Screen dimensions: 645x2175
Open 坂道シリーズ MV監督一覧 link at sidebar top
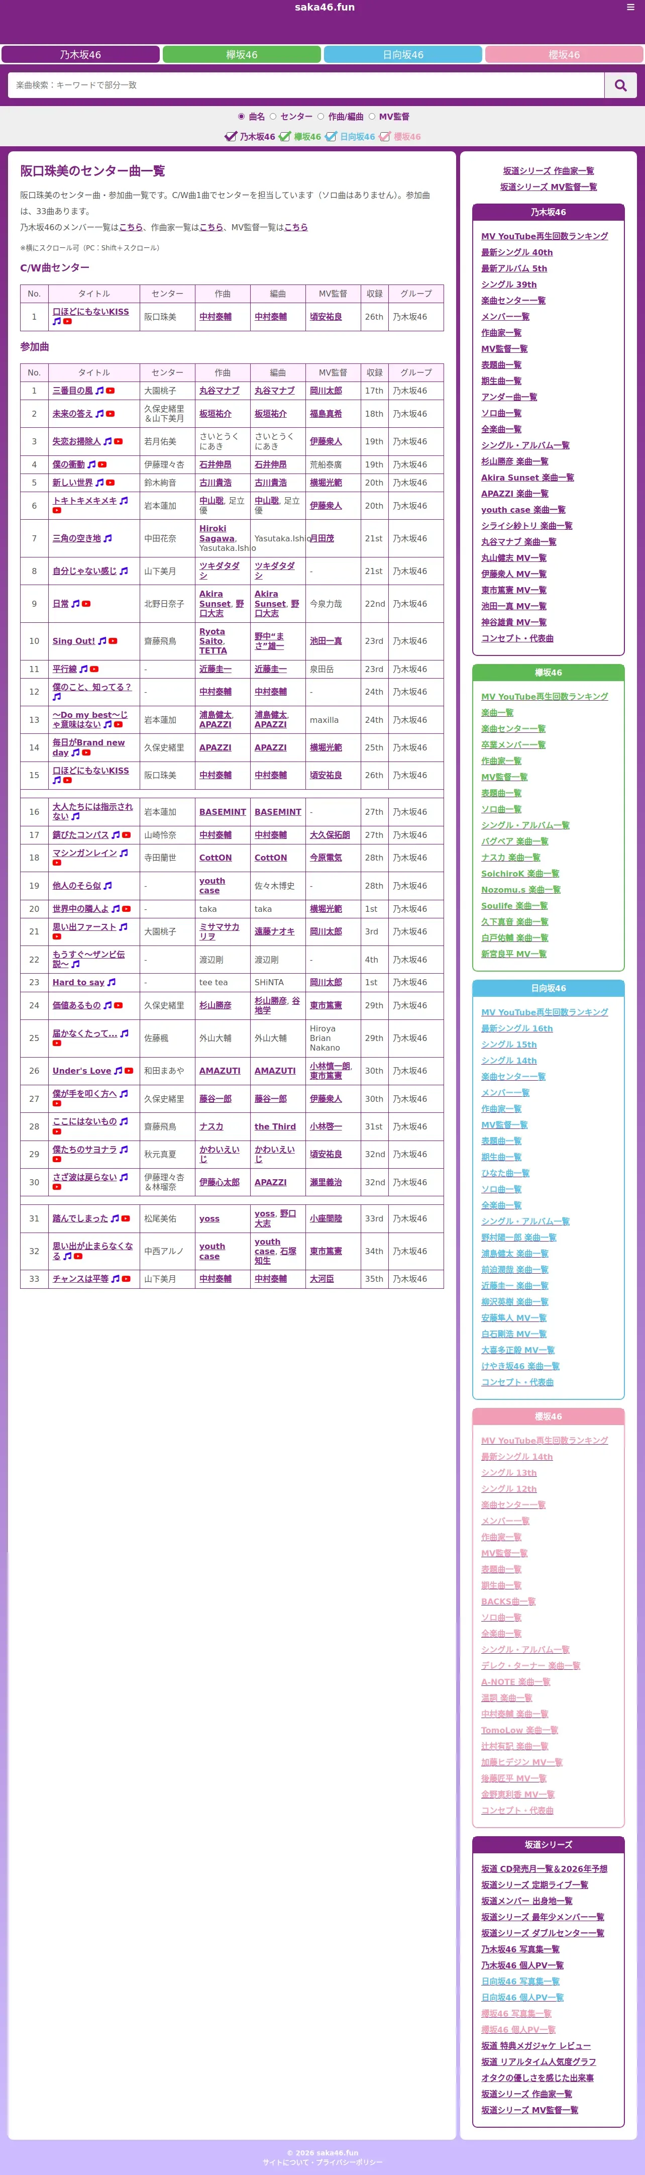(x=548, y=187)
